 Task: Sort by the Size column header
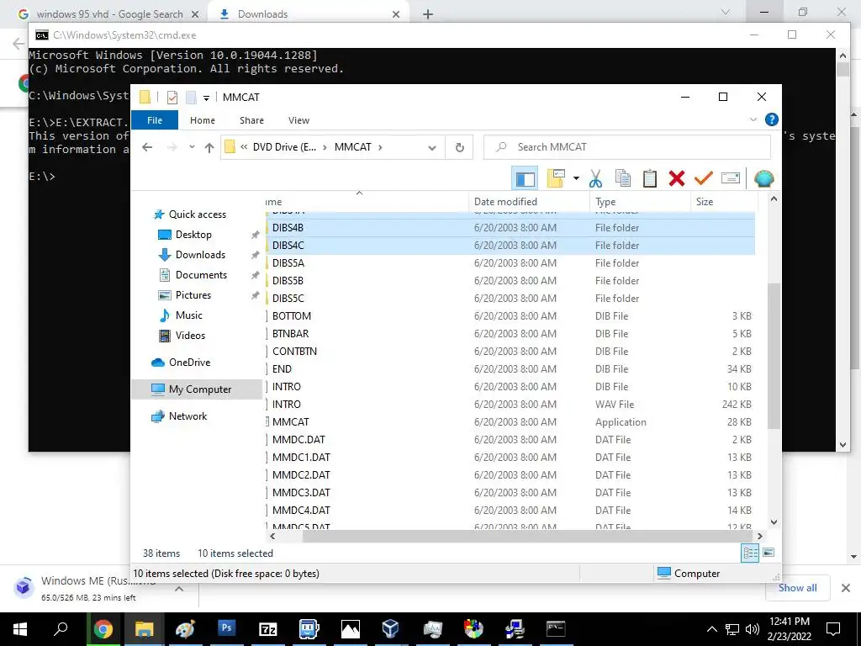[x=724, y=202]
